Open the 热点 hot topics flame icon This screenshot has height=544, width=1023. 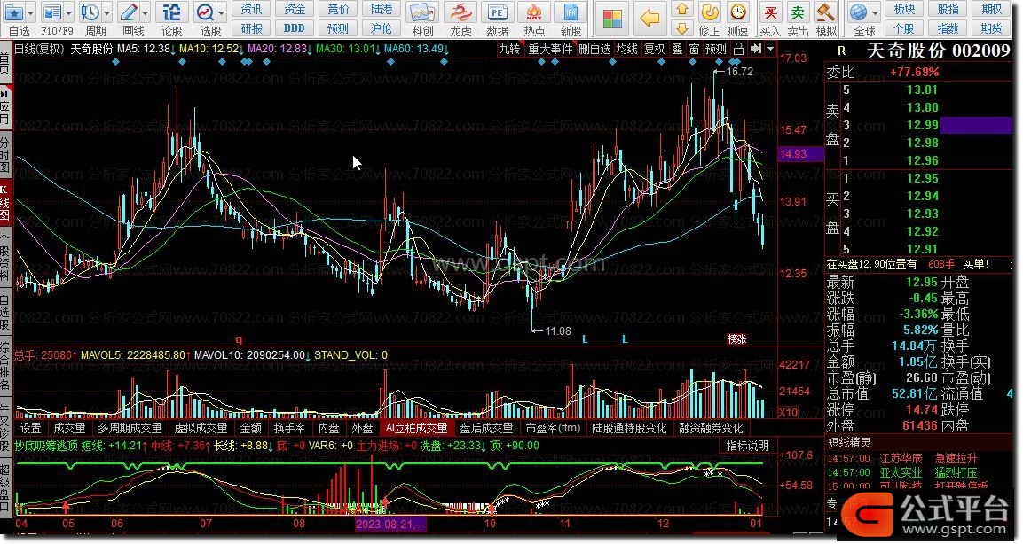(534, 13)
